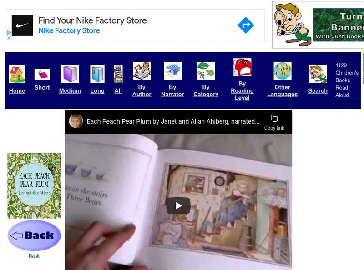The height and width of the screenshot is (270, 364).
Task: Choose the Long blue book icon
Action: coord(97,74)
